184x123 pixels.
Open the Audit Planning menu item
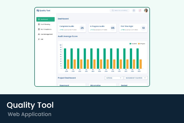coord(45,24)
